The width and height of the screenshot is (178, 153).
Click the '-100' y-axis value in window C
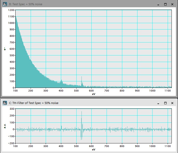11,136
